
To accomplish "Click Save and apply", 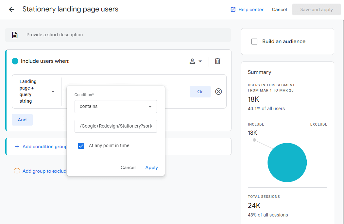I will [316, 9].
